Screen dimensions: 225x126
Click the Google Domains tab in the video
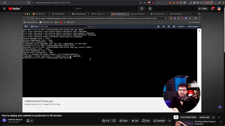(179, 14)
